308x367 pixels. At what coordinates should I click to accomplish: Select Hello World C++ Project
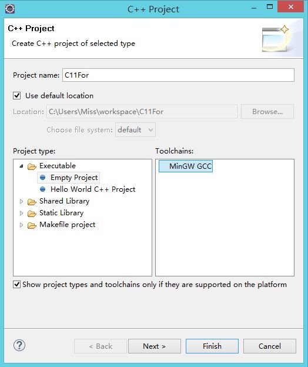tap(93, 189)
